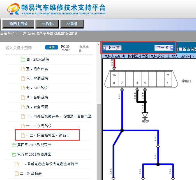Click the 畅易 platform logo icon
Screen dimensions: 196x180
click(x=13, y=9)
